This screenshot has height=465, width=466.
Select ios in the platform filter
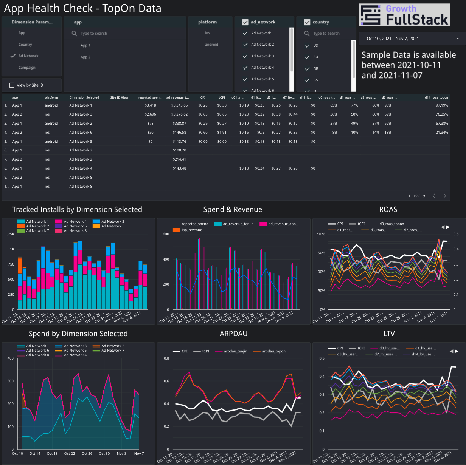(208, 33)
